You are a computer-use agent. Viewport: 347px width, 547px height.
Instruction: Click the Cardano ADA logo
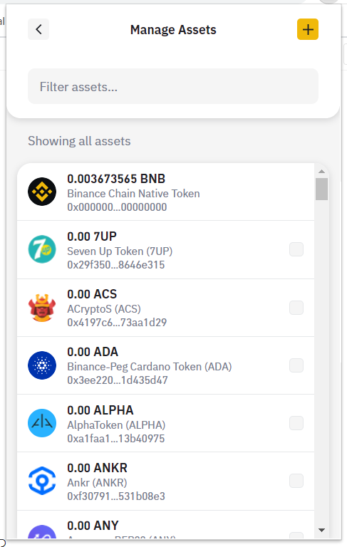click(42, 365)
